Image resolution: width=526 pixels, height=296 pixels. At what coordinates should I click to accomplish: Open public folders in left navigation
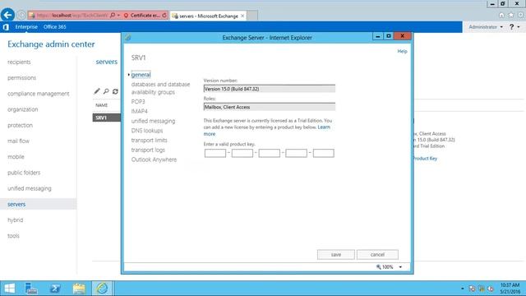(24, 173)
